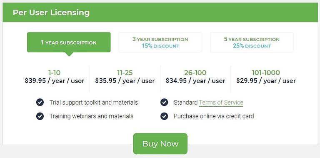Click checkmark icon beside Standard Terms of Service
The image size is (320, 158).
coord(164,102)
